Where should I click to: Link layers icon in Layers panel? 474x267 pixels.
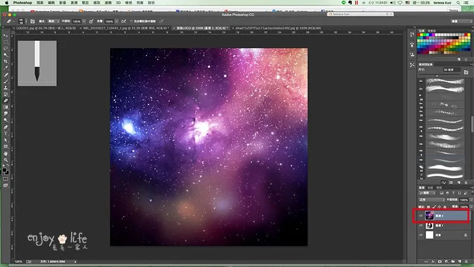(x=426, y=262)
